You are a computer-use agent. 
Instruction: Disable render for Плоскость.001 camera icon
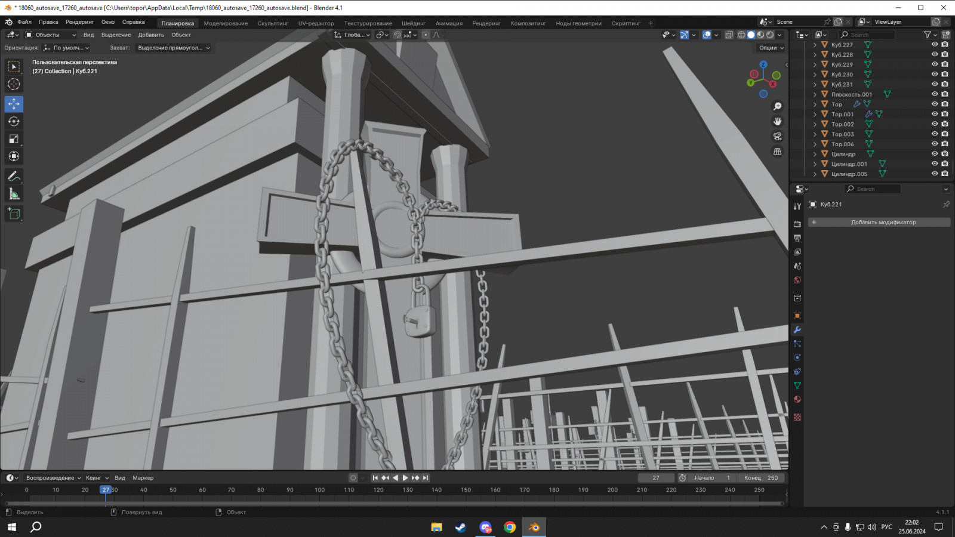click(945, 94)
